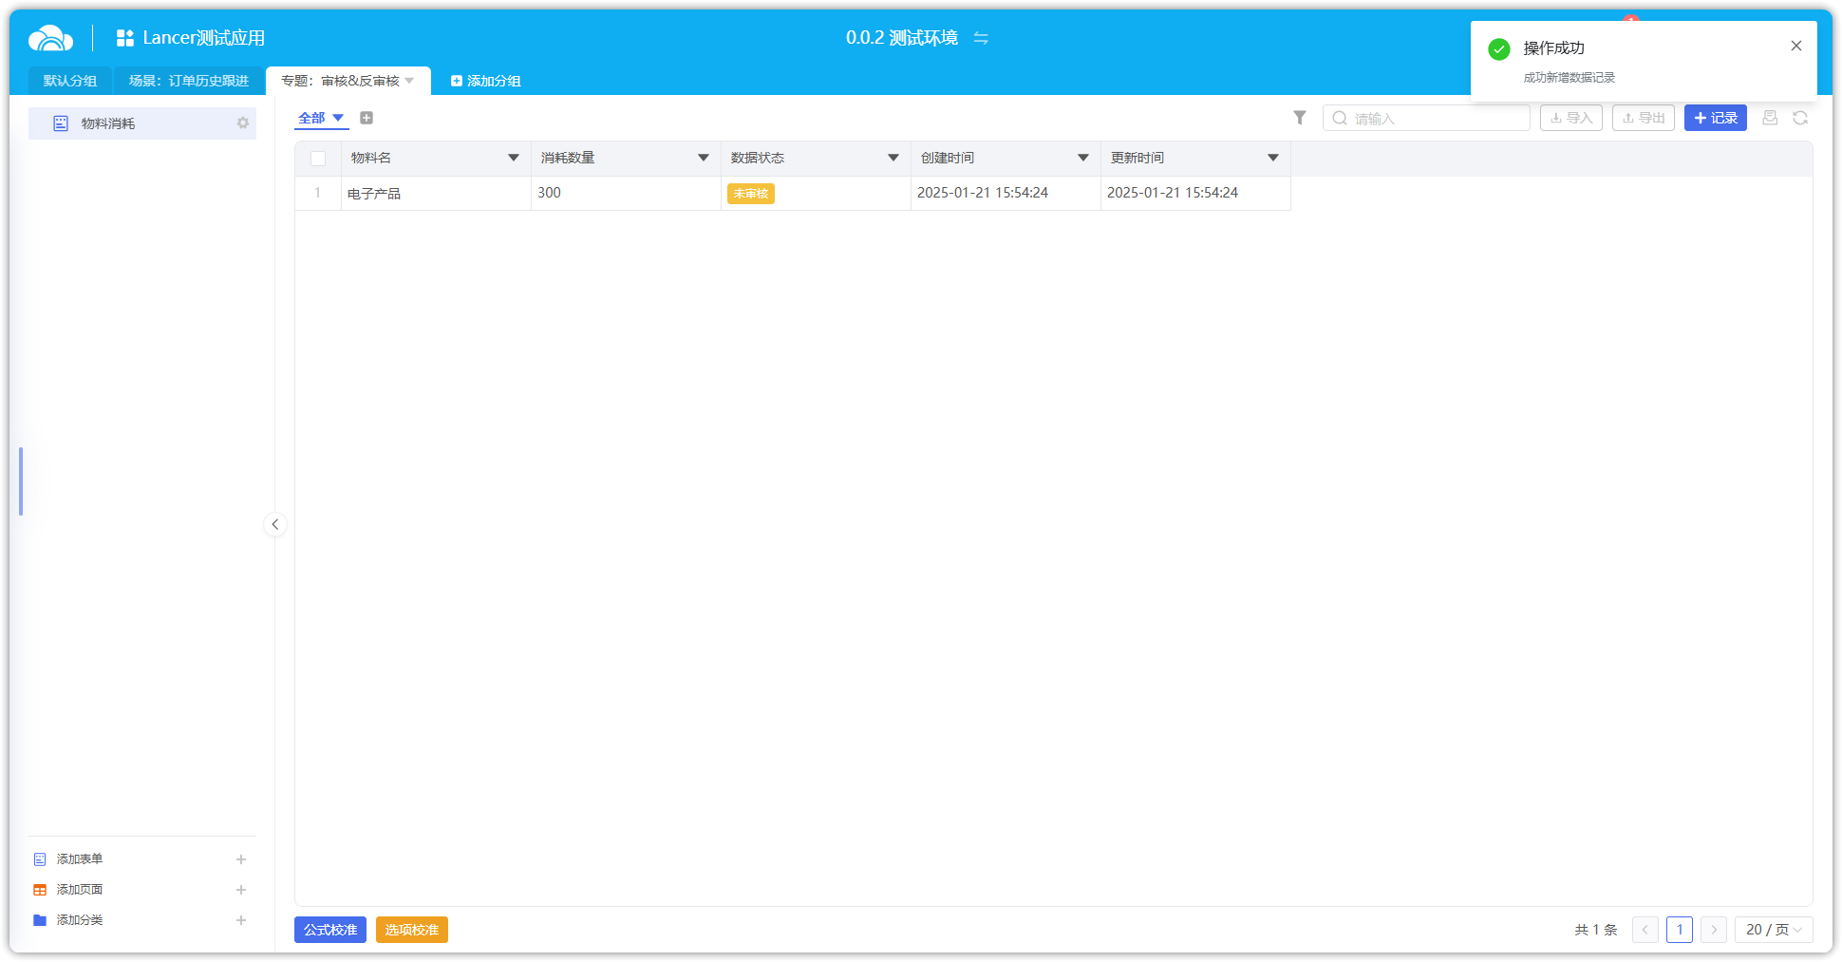
Task: Click the 300 quantity cell
Action: pos(626,193)
